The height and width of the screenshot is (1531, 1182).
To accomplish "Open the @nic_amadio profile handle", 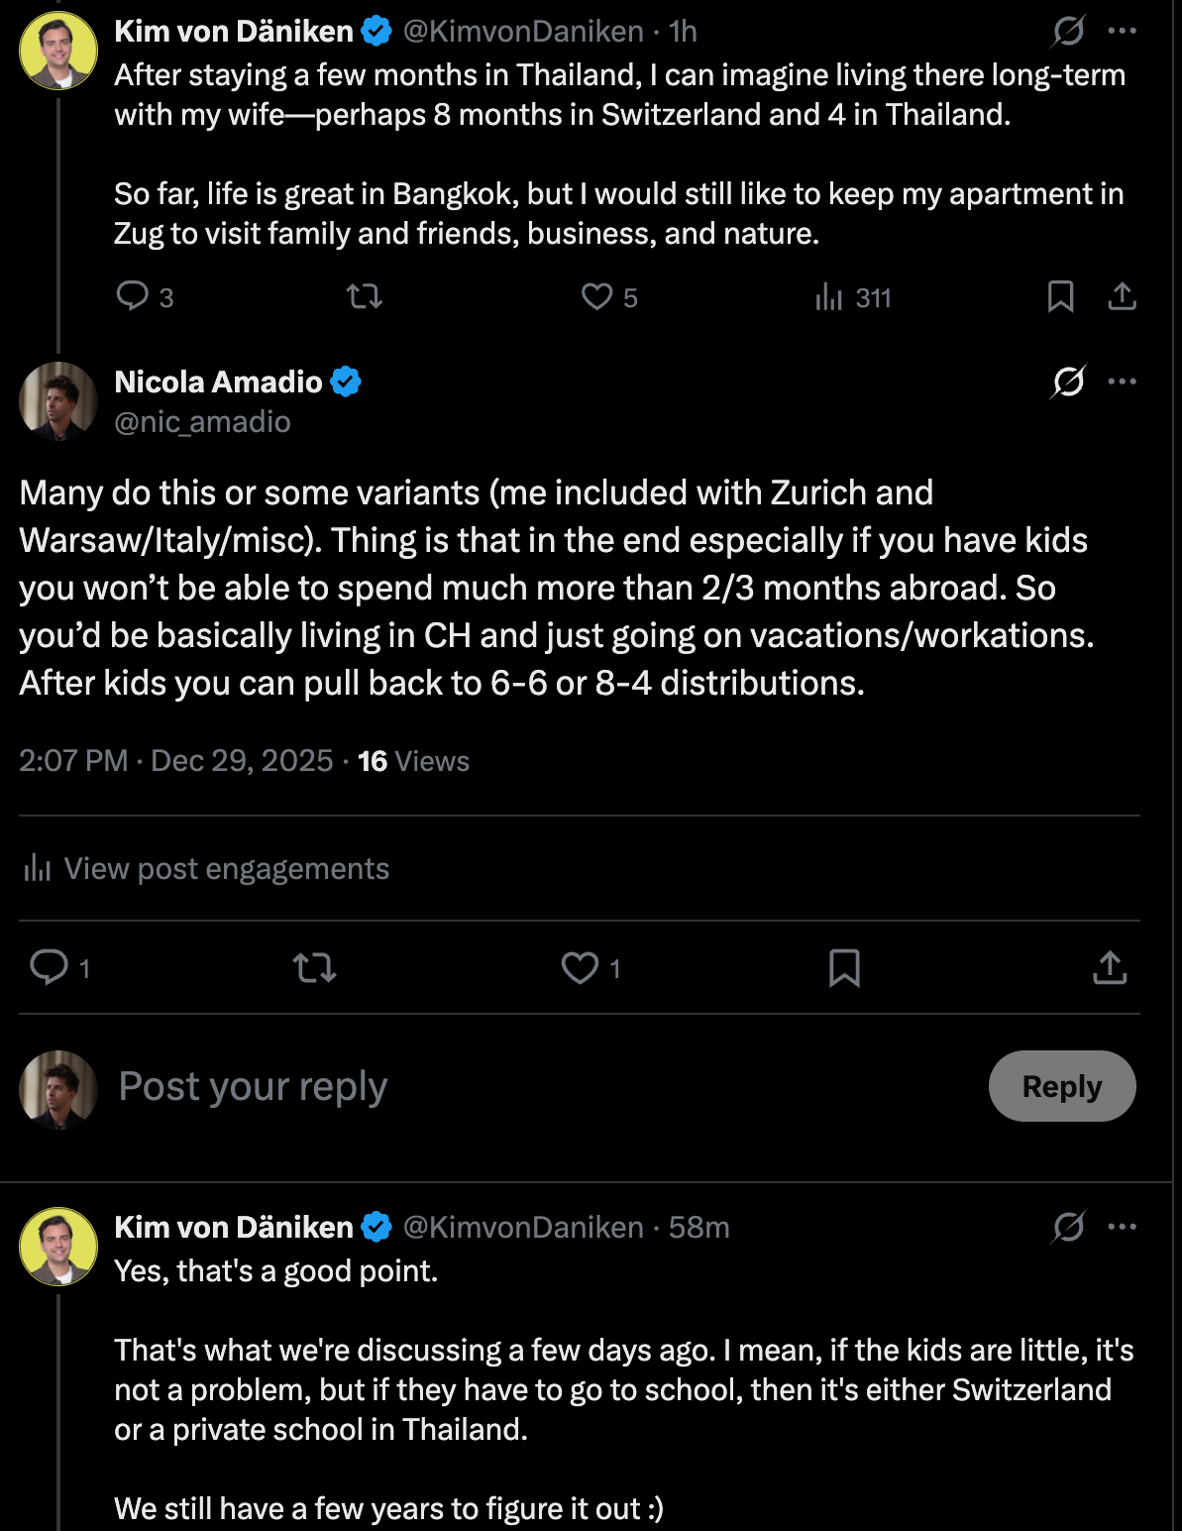I will 202,422.
